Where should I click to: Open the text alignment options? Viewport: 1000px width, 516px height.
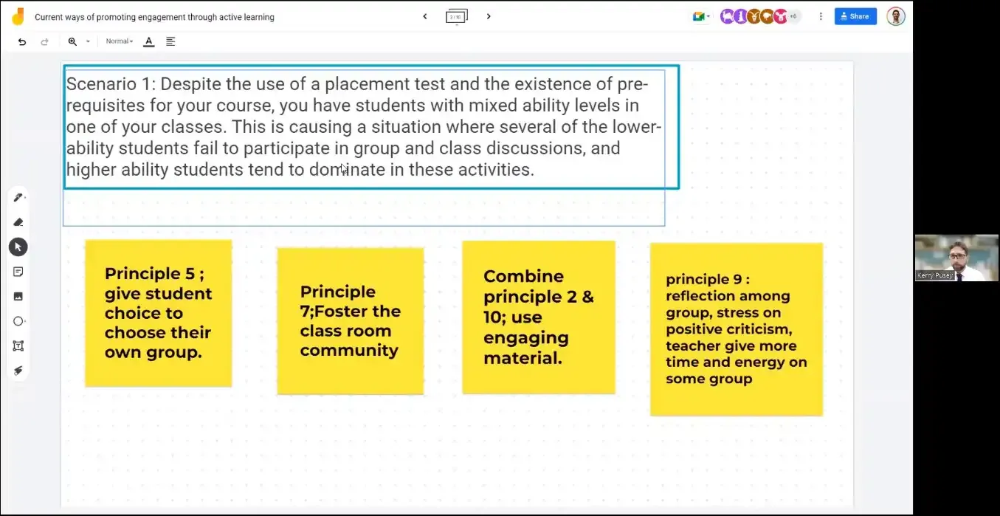pos(170,41)
